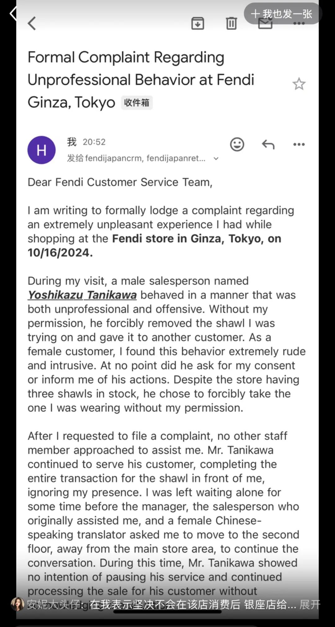The width and height of the screenshot is (335, 627).
Task: Tap 展开 to expand the caption
Action: click(310, 604)
